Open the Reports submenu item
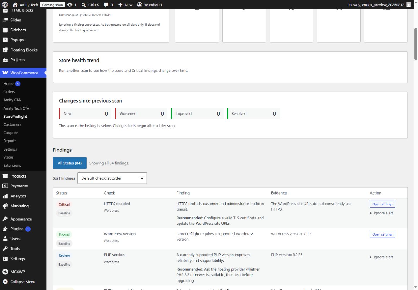This screenshot has width=418, height=290. [x=10, y=141]
